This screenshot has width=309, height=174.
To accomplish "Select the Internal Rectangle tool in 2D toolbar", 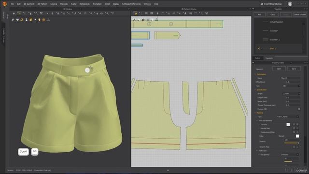I will click(152, 13).
